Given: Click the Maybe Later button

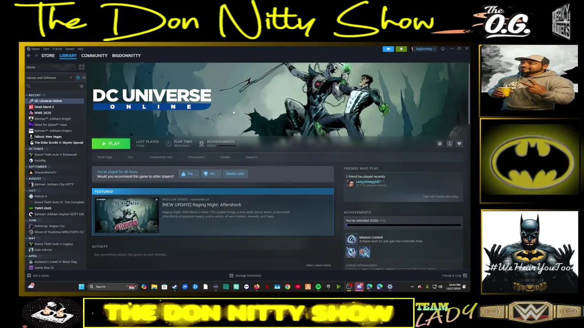Looking at the screenshot, I should pyautogui.click(x=235, y=174).
